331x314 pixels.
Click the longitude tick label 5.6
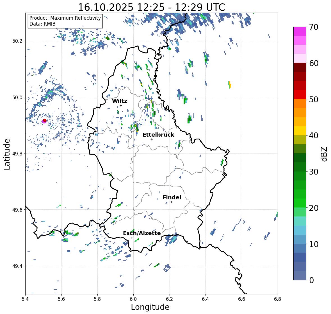coord(61,299)
